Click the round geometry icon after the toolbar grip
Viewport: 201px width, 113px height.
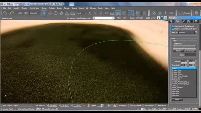coord(154,13)
